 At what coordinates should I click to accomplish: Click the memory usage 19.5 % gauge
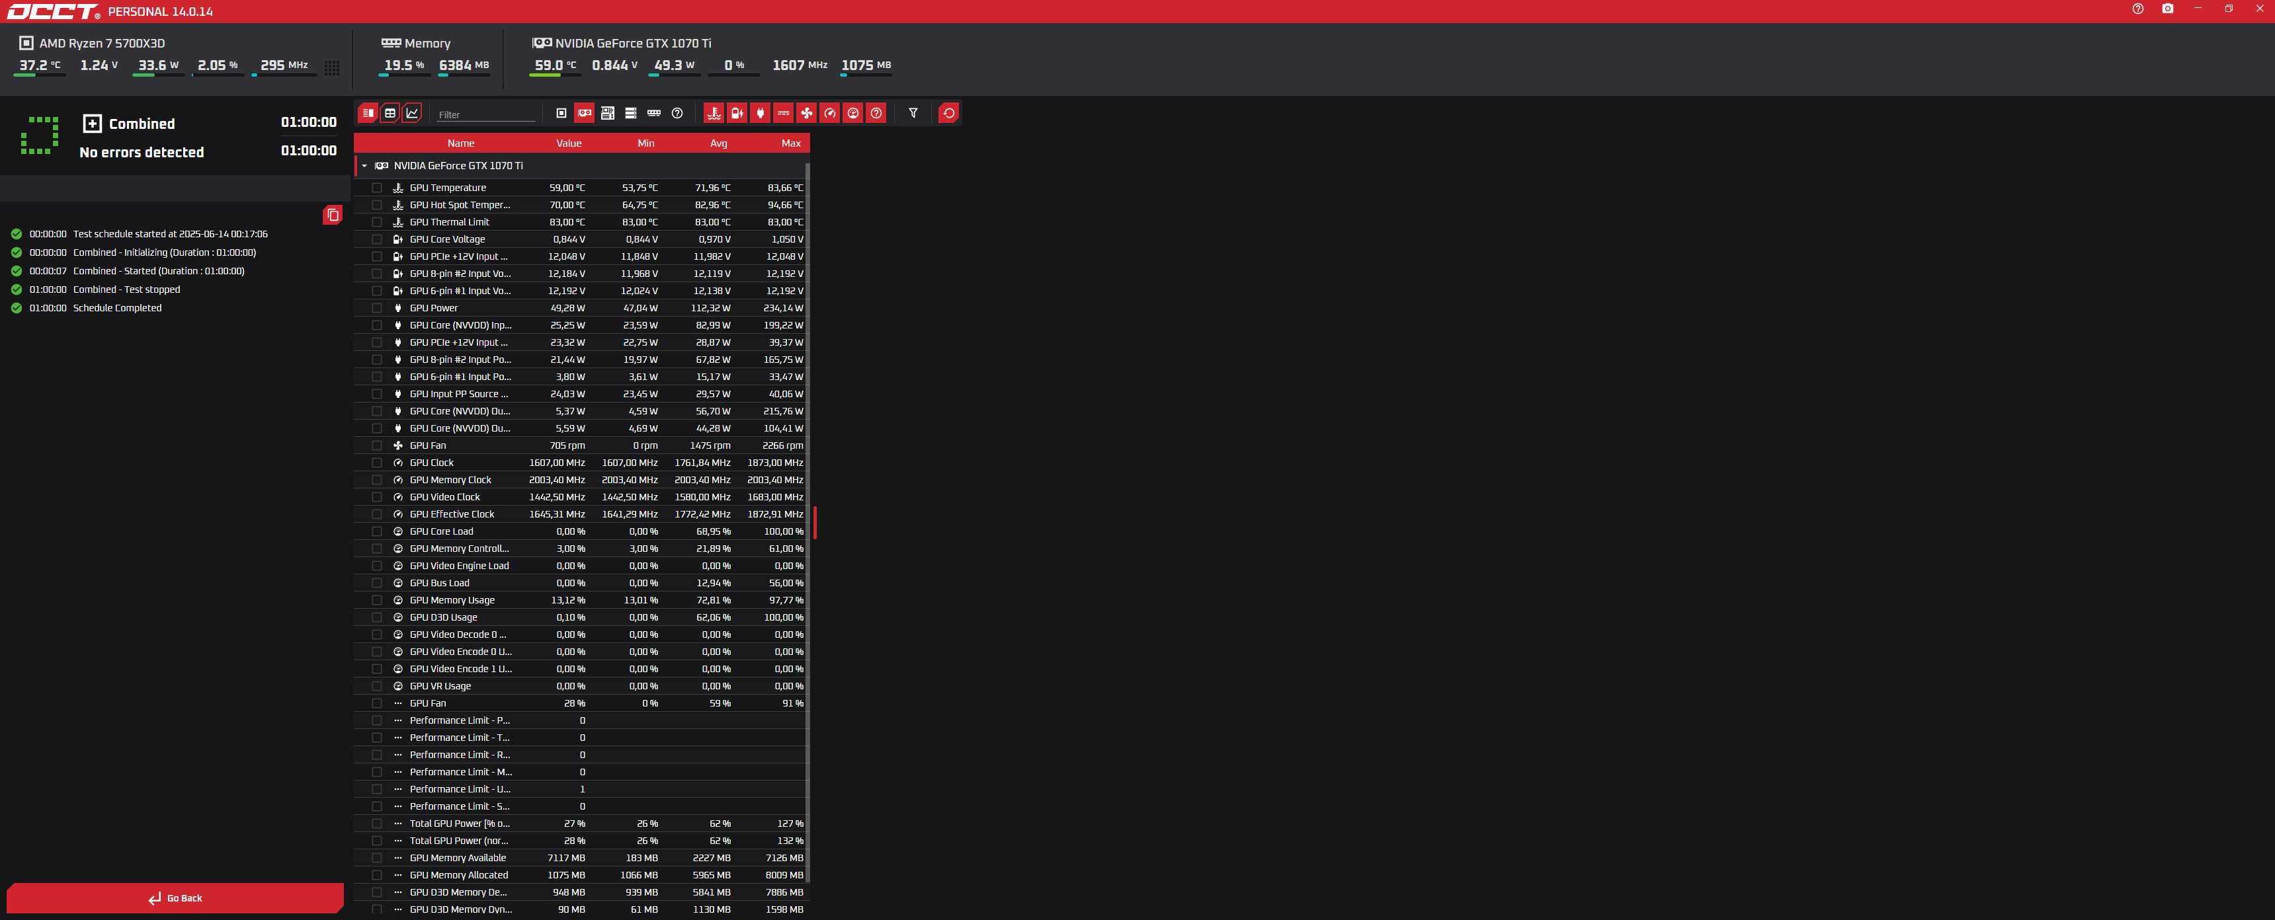click(x=403, y=66)
